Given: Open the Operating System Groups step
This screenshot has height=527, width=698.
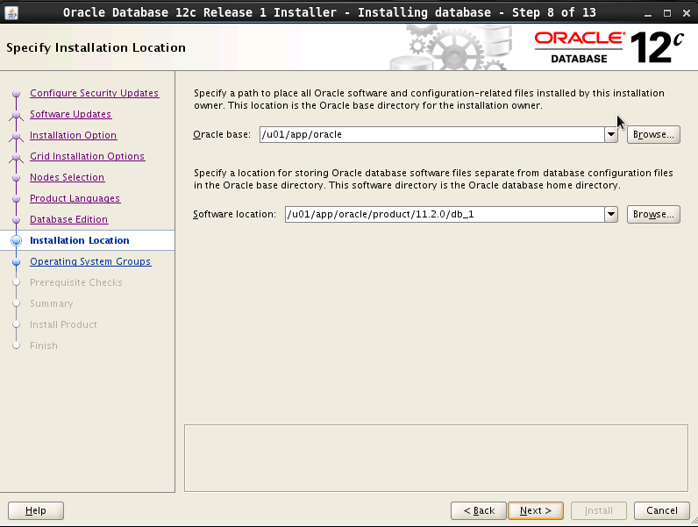Looking at the screenshot, I should coord(90,261).
